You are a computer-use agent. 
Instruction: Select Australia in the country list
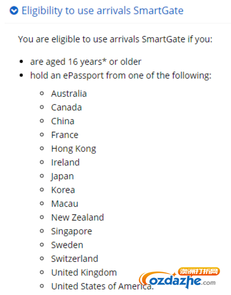pyautogui.click(x=69, y=93)
